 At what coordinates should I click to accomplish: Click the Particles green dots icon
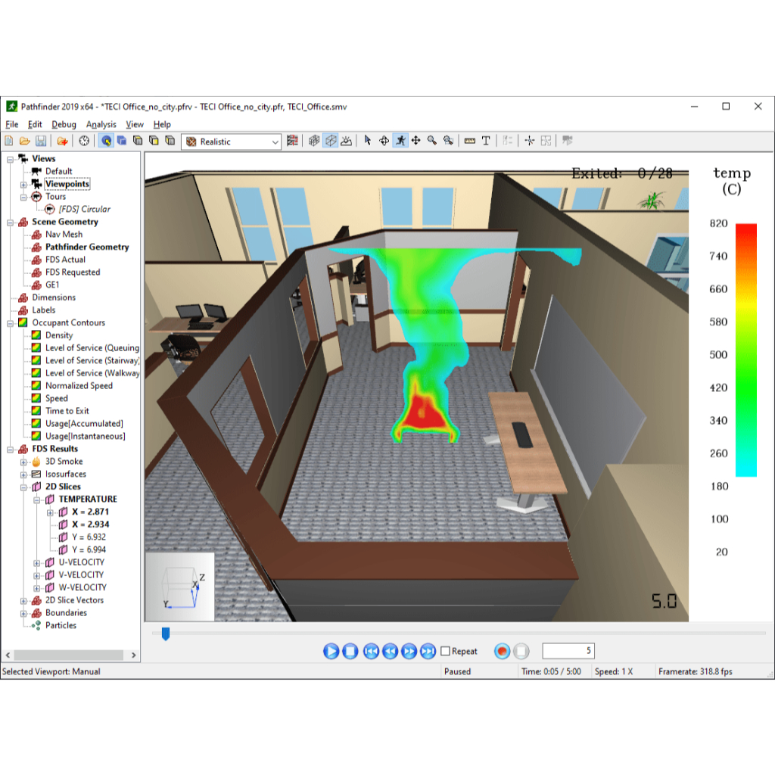pyautogui.click(x=36, y=625)
